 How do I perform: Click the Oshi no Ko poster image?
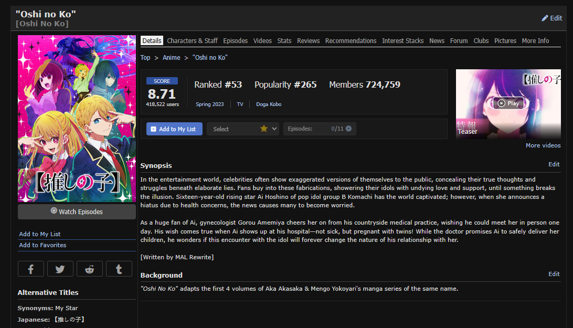77,118
